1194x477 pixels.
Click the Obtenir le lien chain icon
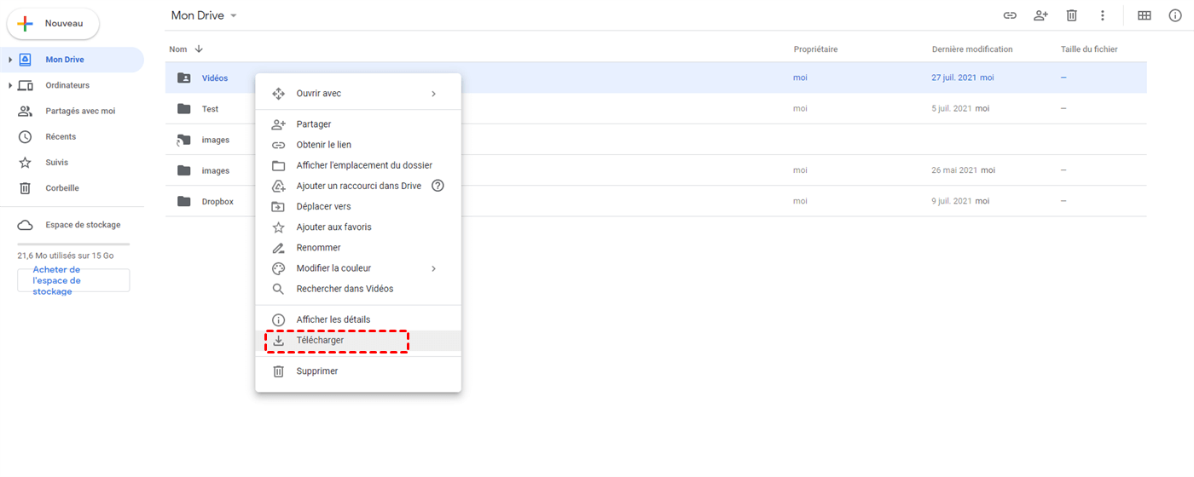[x=278, y=145]
